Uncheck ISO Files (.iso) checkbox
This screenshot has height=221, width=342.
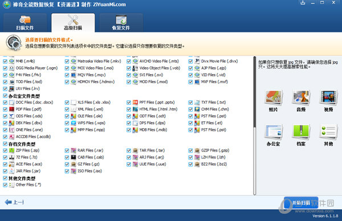pyautogui.click(x=67, y=171)
